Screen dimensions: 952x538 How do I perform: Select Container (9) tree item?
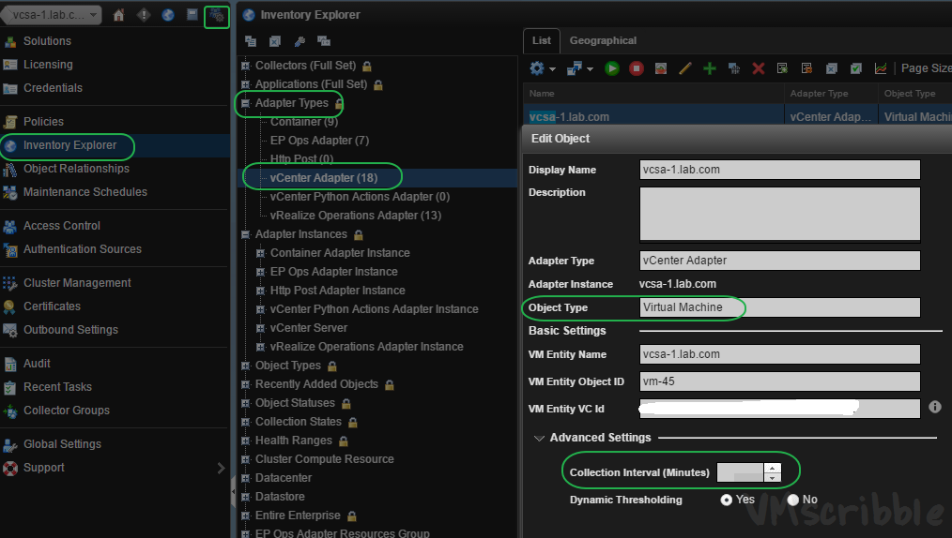[x=303, y=122]
